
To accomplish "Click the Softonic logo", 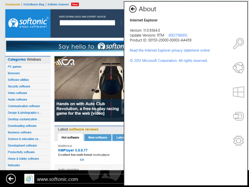I will (x=28, y=23).
